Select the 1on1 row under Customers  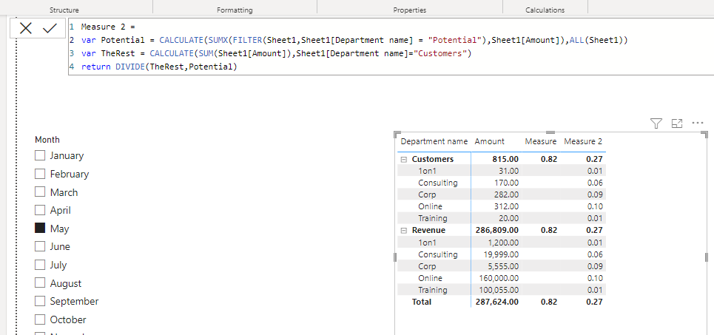tap(427, 171)
